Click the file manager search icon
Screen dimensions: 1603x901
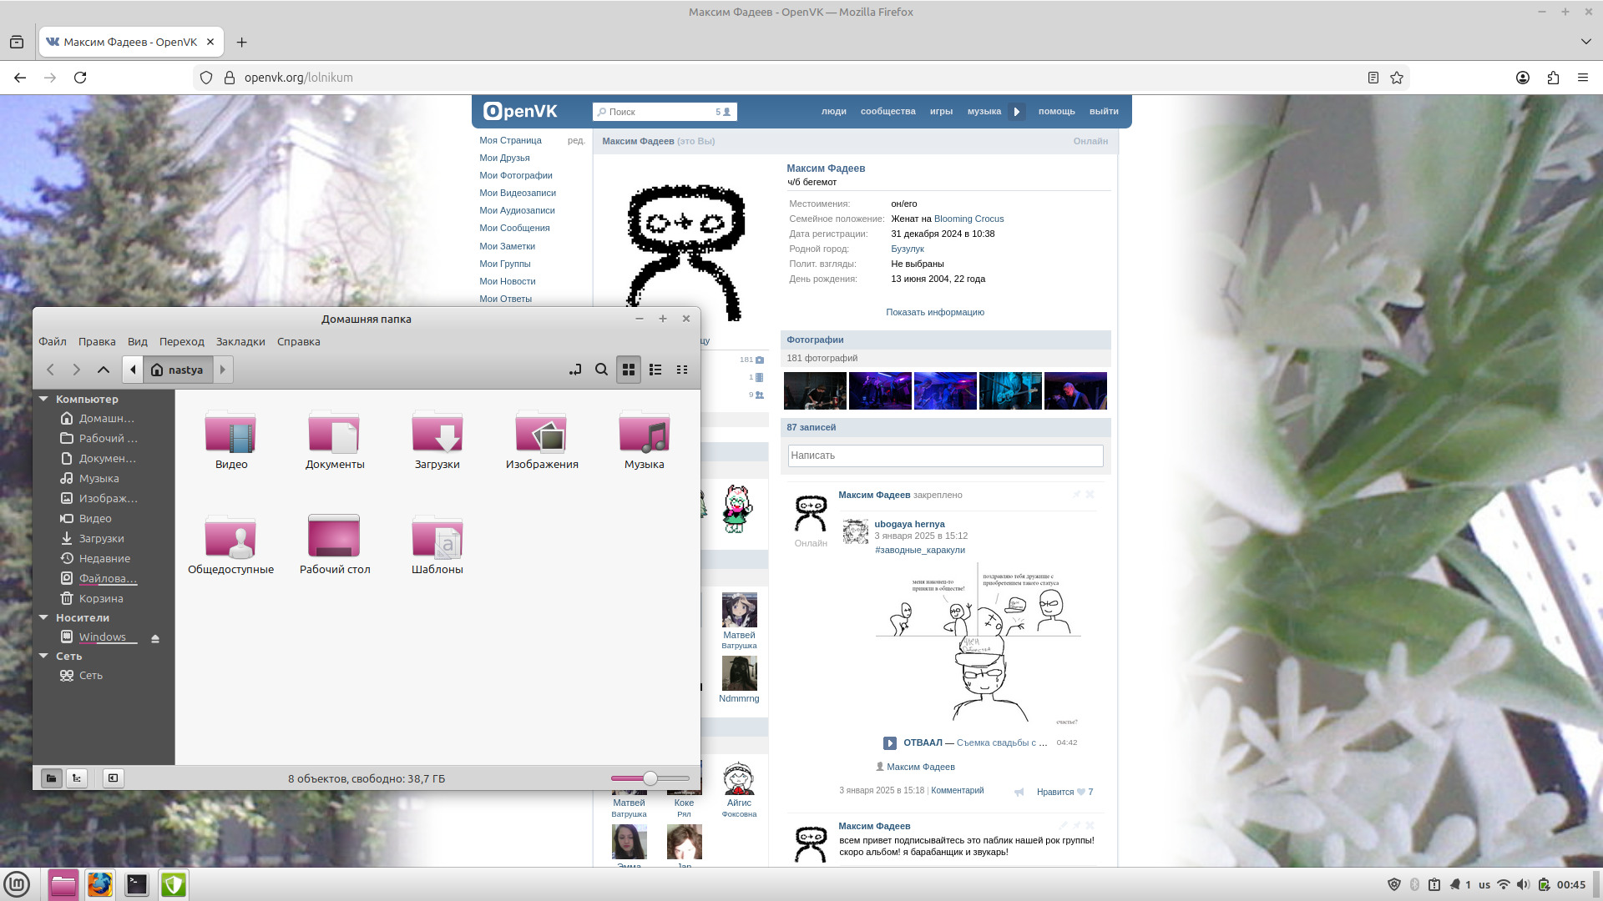click(601, 370)
